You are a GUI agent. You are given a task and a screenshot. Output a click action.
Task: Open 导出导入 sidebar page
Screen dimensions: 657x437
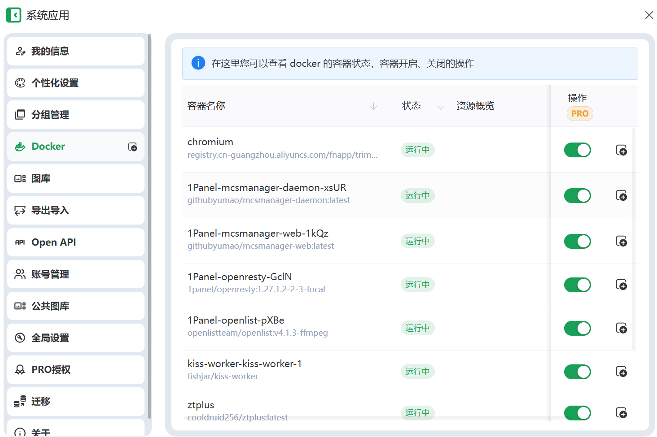click(x=76, y=210)
